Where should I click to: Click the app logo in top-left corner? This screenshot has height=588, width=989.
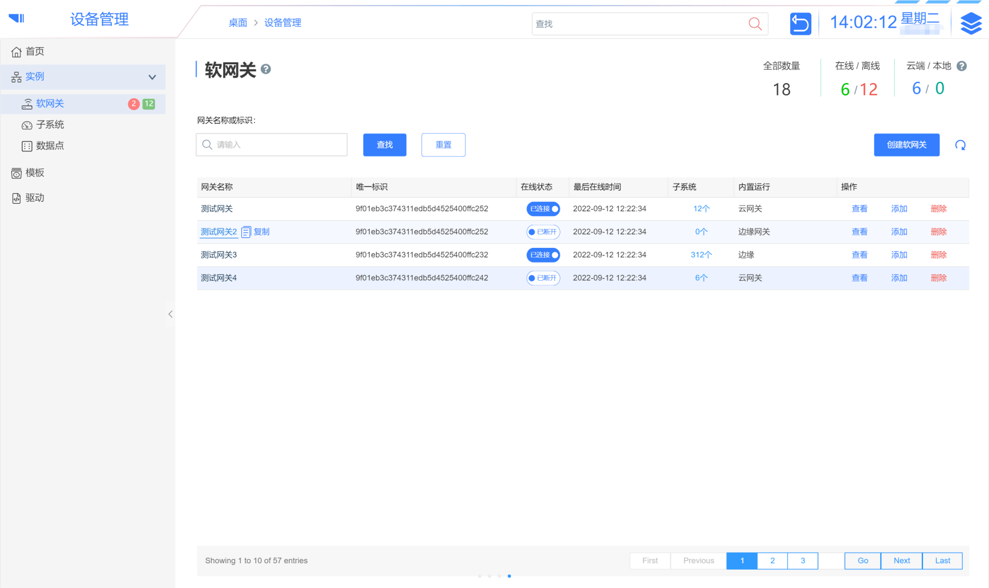(x=16, y=18)
